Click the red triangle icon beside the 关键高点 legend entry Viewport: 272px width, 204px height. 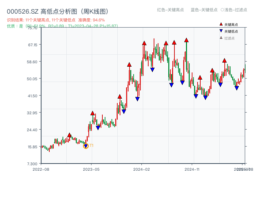pyautogui.click(x=221, y=24)
